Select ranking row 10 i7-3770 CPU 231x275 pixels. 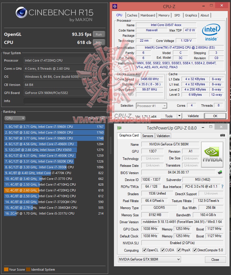coord(54,179)
